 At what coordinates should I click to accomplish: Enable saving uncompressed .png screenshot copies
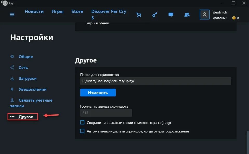[82, 122]
